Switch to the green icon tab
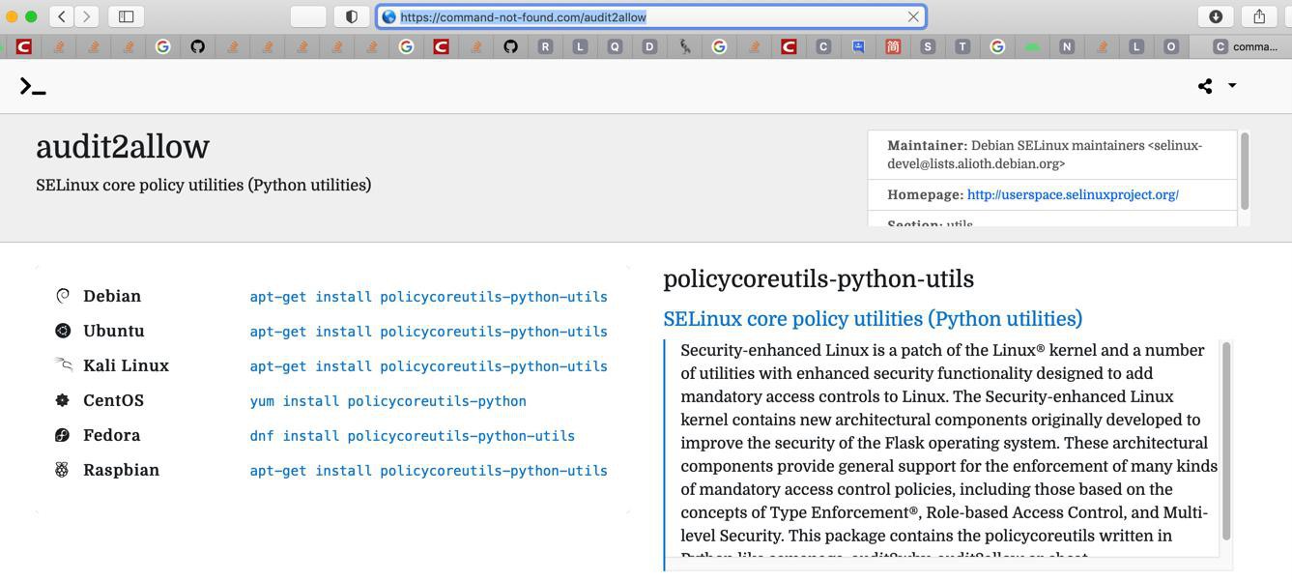Image resolution: width=1292 pixels, height=582 pixels. [x=1032, y=46]
